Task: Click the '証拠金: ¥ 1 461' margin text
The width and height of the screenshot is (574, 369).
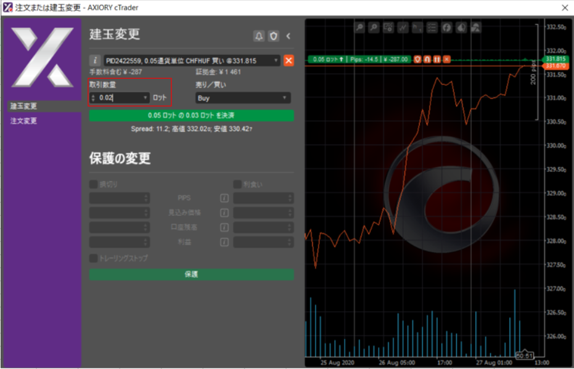Action: pos(218,72)
